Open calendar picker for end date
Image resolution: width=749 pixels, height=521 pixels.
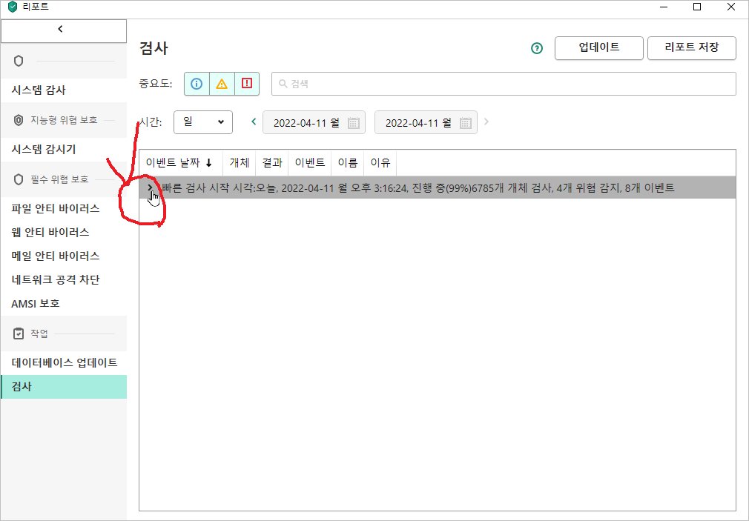tap(466, 123)
